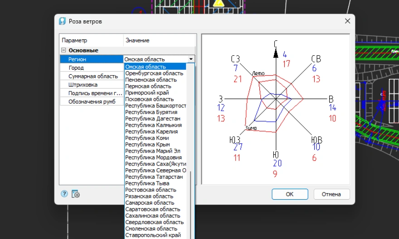This screenshot has width=399, height=239.
Task: Close the Роза ветров dialog
Action: tap(347, 21)
